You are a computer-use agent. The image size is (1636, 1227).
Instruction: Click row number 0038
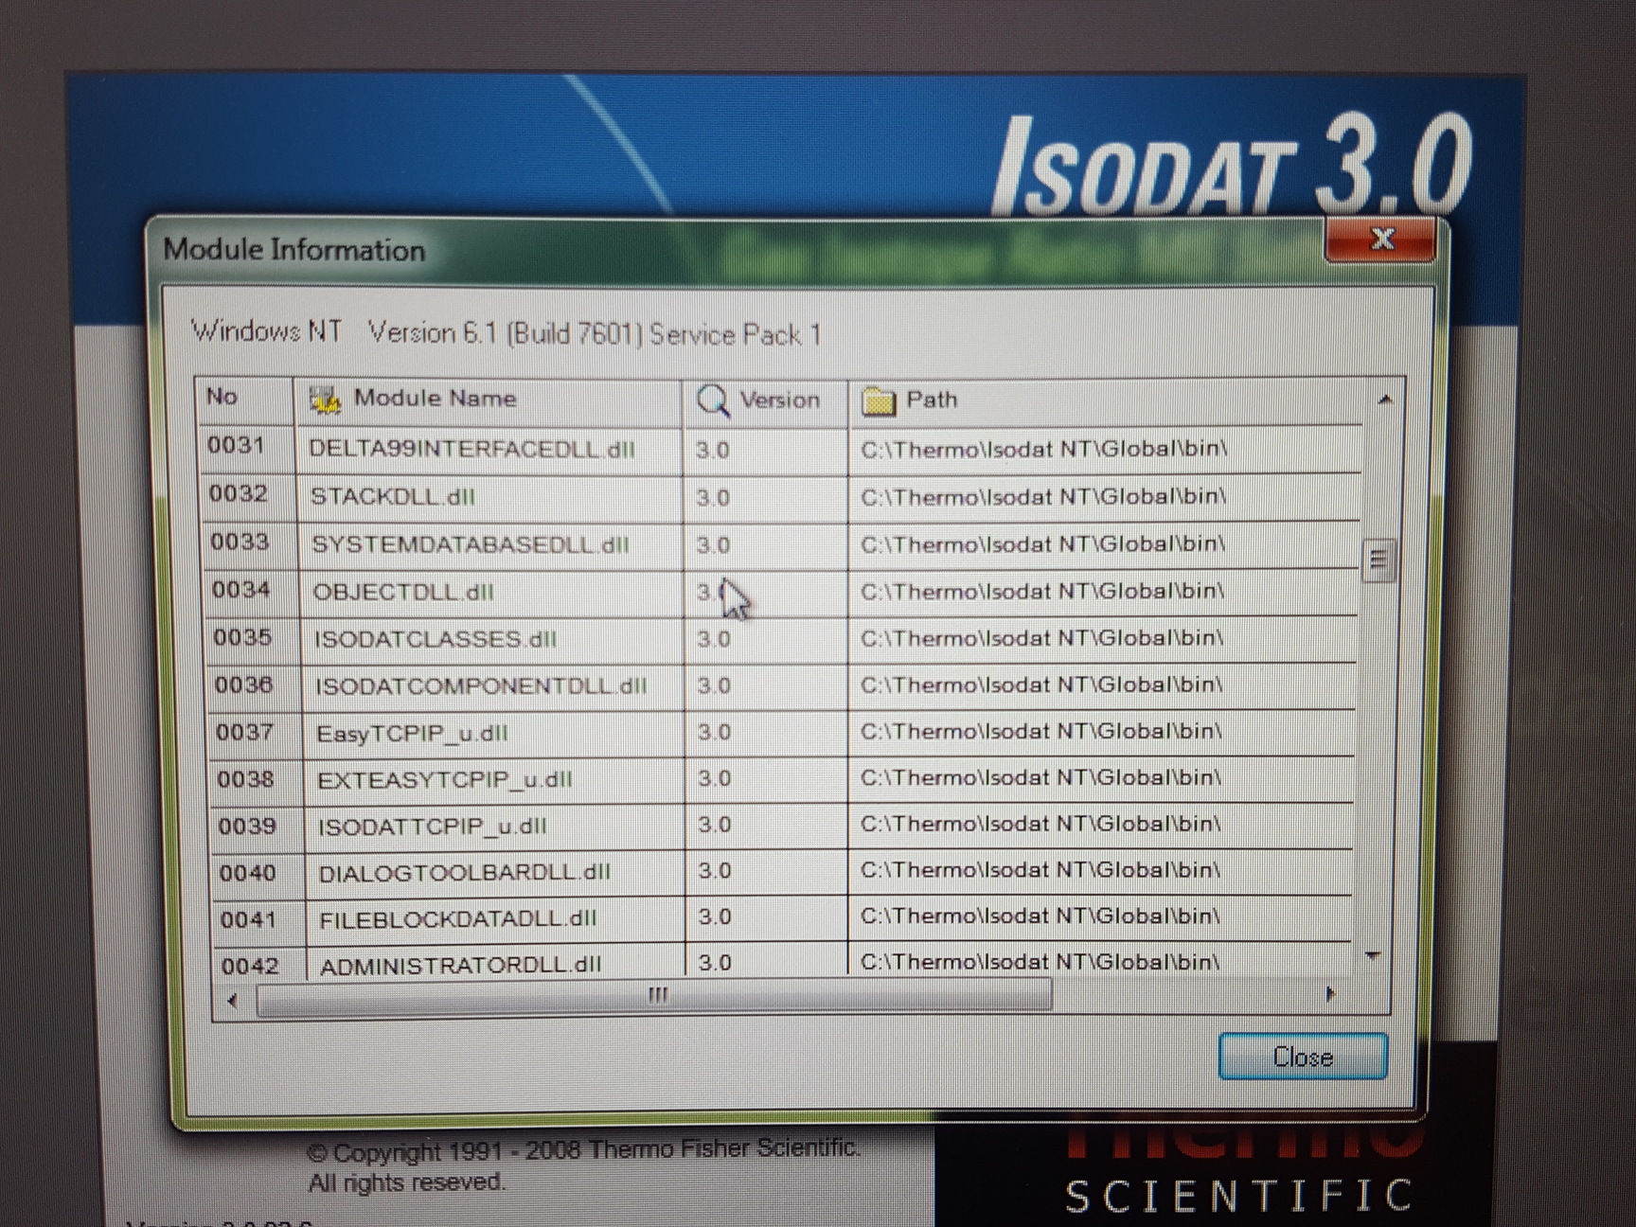(x=245, y=779)
